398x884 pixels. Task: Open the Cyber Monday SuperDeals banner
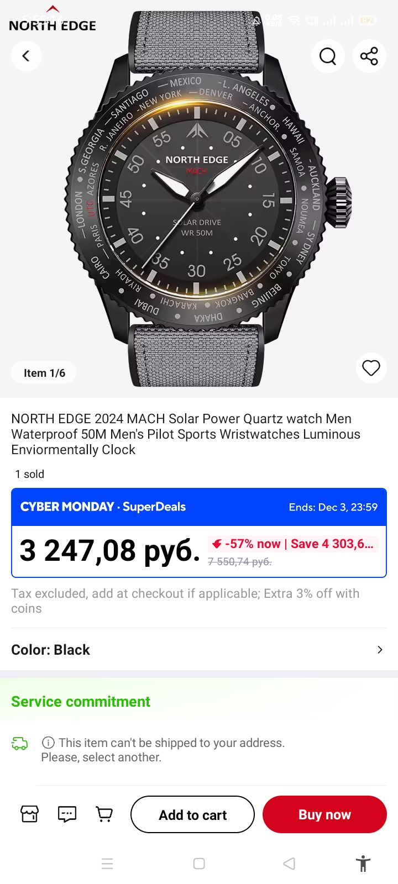[199, 507]
